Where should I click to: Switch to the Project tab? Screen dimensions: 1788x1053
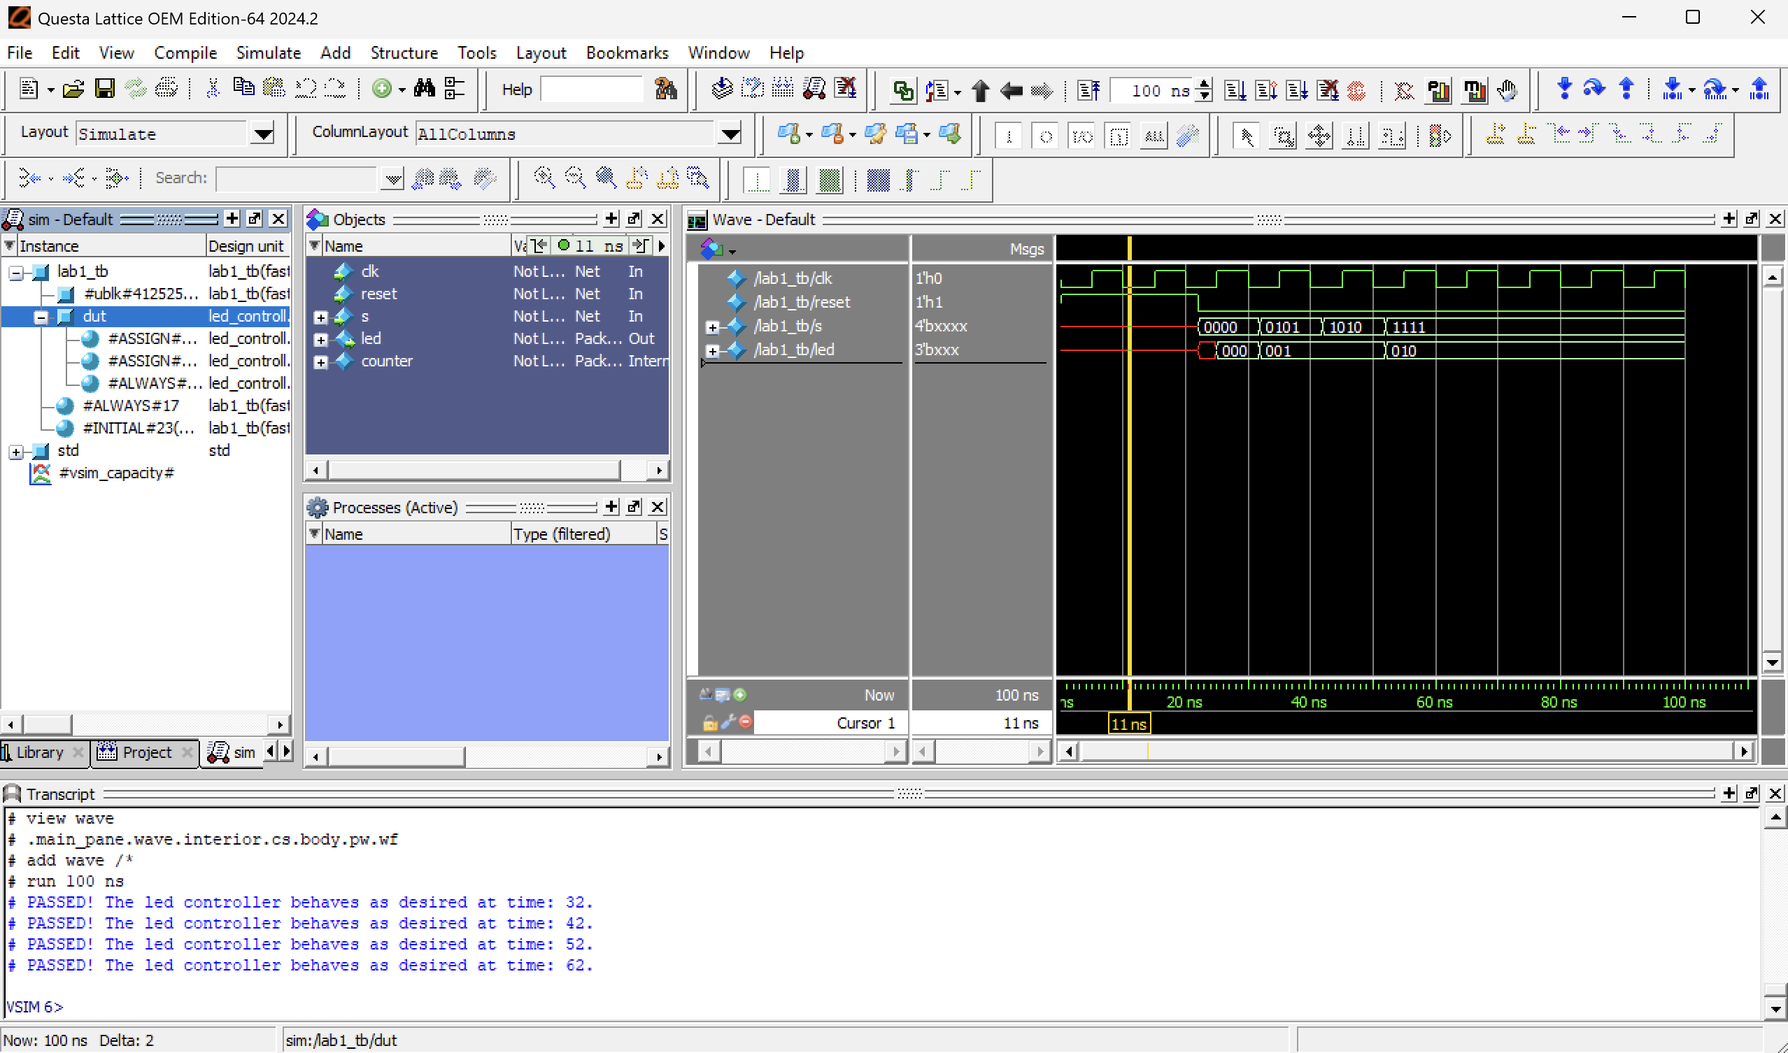tap(146, 752)
